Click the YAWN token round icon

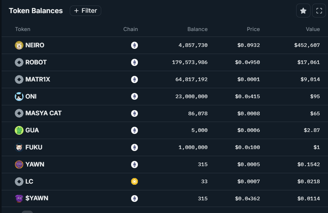click(x=19, y=165)
